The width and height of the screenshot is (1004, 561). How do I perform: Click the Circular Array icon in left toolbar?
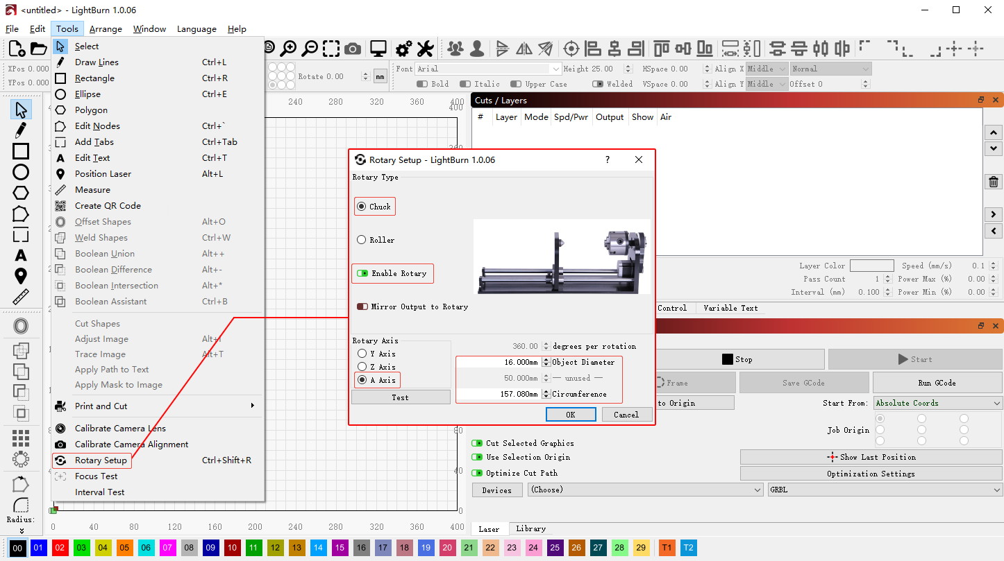(21, 459)
